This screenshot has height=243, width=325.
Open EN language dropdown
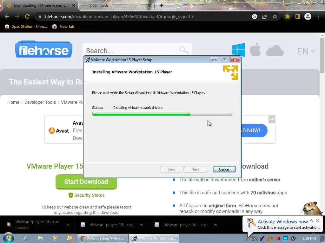(306, 51)
